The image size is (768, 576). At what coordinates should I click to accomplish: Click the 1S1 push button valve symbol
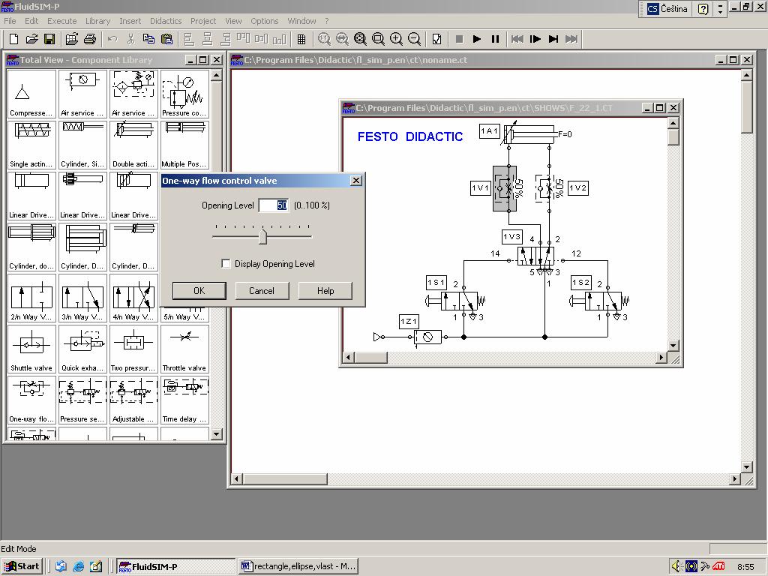click(454, 301)
